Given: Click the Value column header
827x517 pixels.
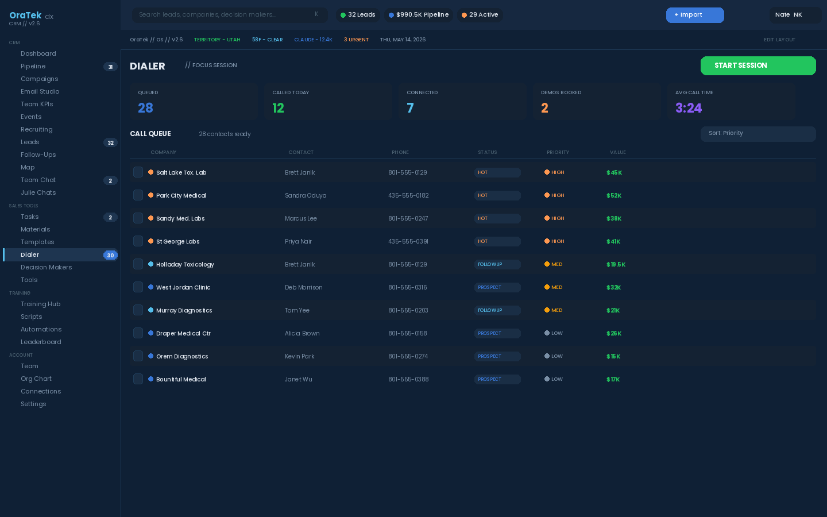Looking at the screenshot, I should (618, 152).
